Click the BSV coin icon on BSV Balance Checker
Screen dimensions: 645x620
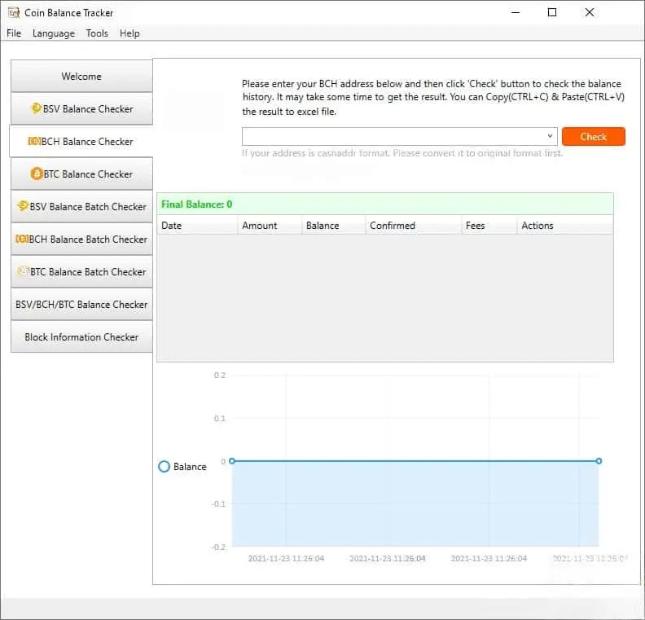tap(36, 108)
